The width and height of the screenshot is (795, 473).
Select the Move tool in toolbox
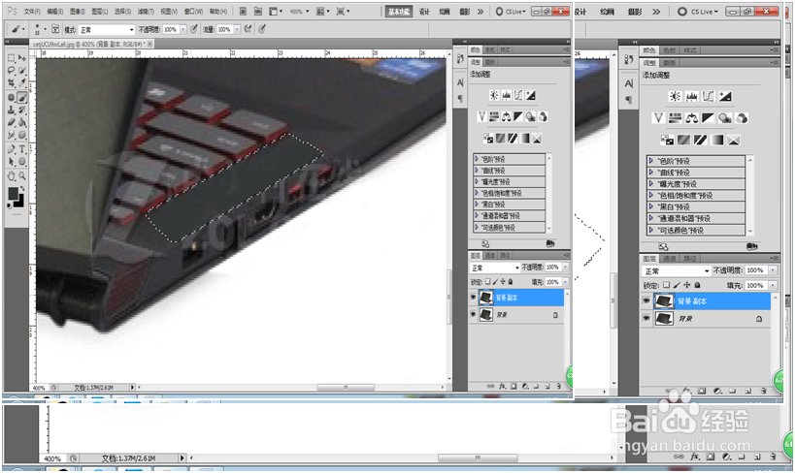click(x=22, y=58)
